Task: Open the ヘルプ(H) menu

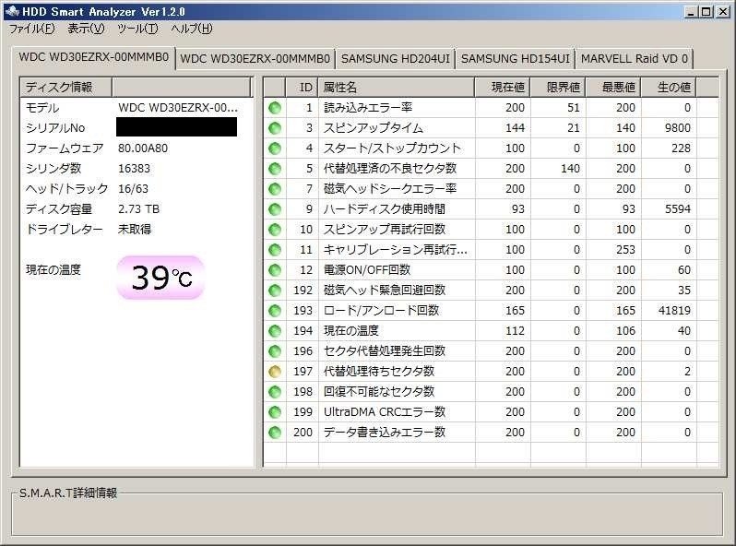Action: pyautogui.click(x=192, y=30)
